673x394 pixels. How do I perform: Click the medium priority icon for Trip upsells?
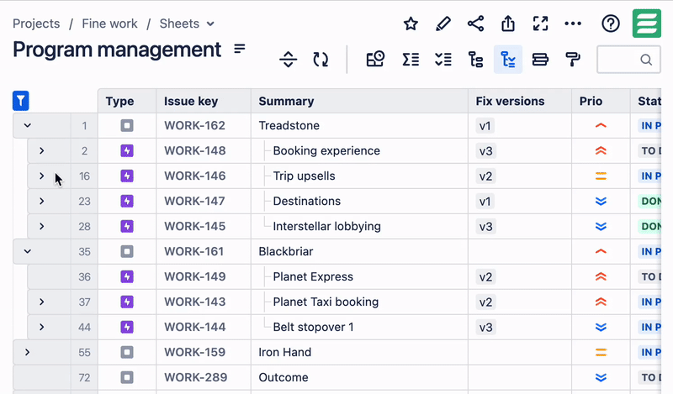601,176
